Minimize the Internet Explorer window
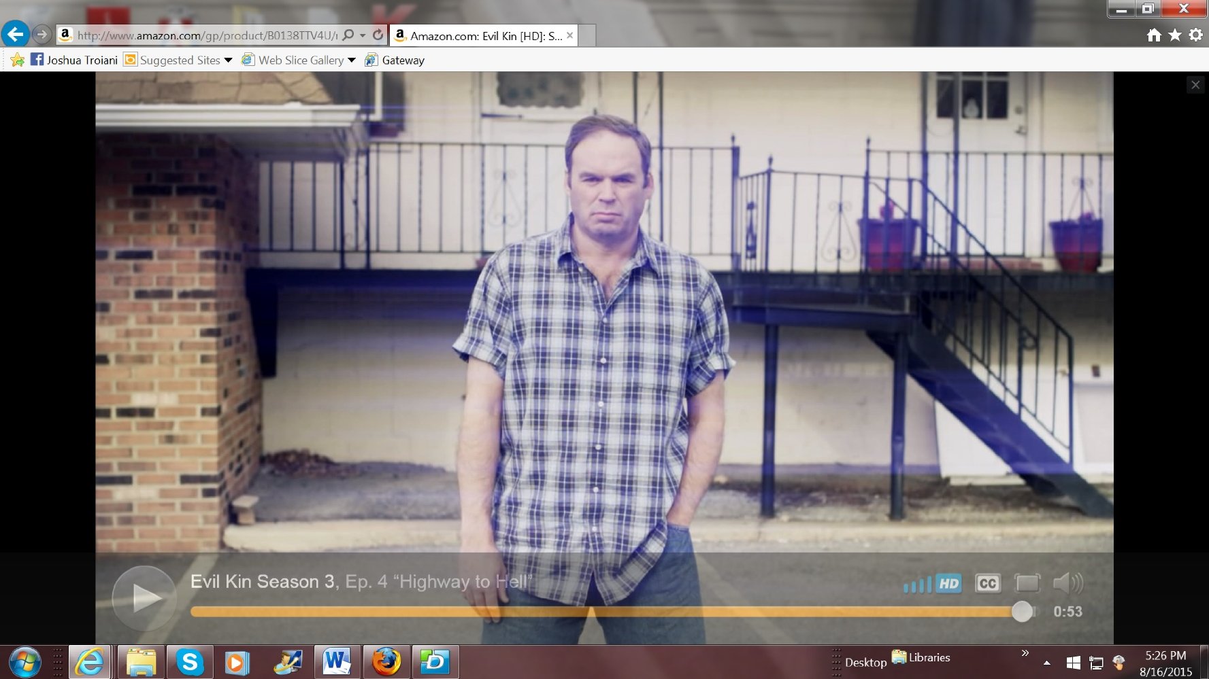 1122,9
